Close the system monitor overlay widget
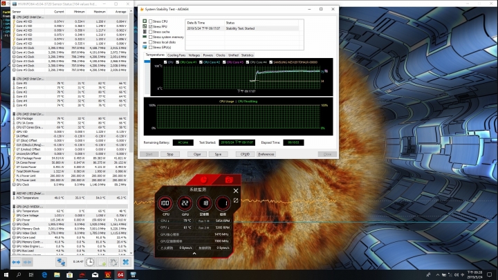 point(236,191)
